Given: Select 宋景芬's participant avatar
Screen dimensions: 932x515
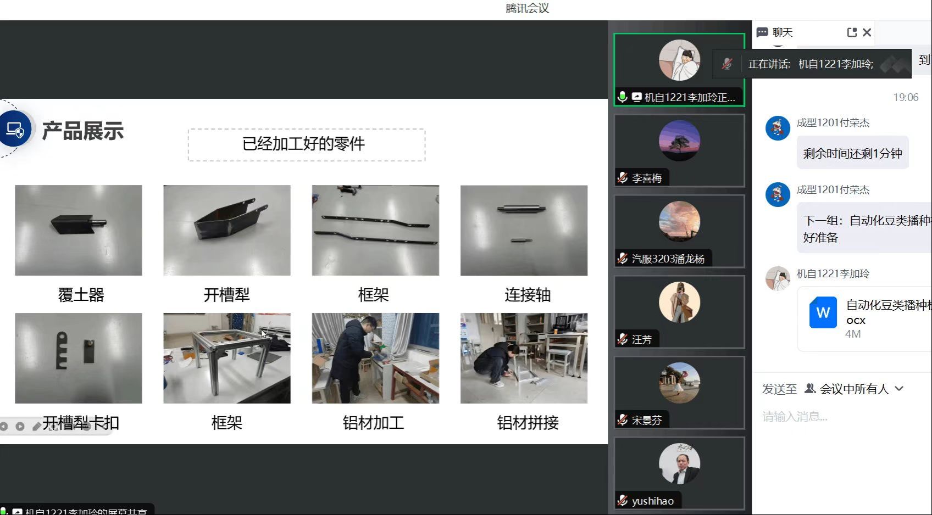Looking at the screenshot, I should (x=679, y=383).
